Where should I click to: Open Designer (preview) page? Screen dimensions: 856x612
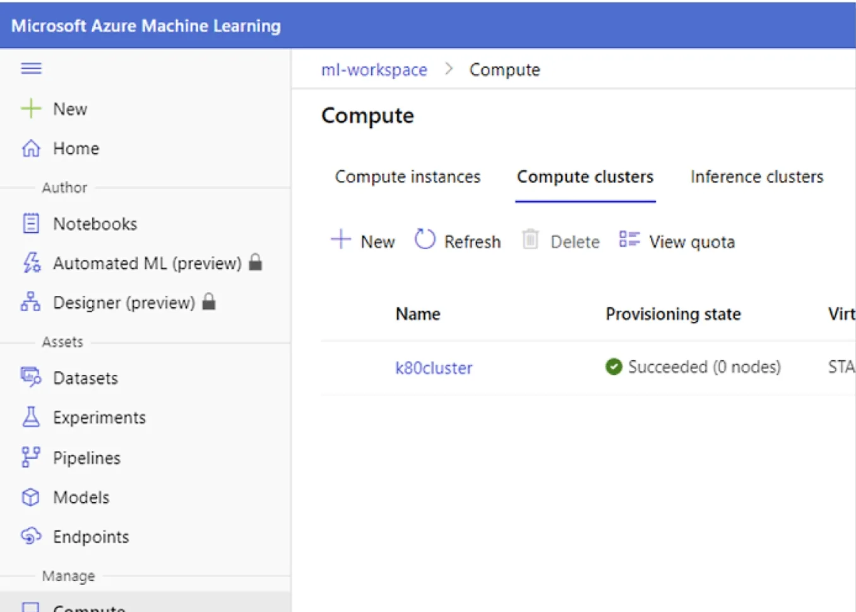[124, 303]
